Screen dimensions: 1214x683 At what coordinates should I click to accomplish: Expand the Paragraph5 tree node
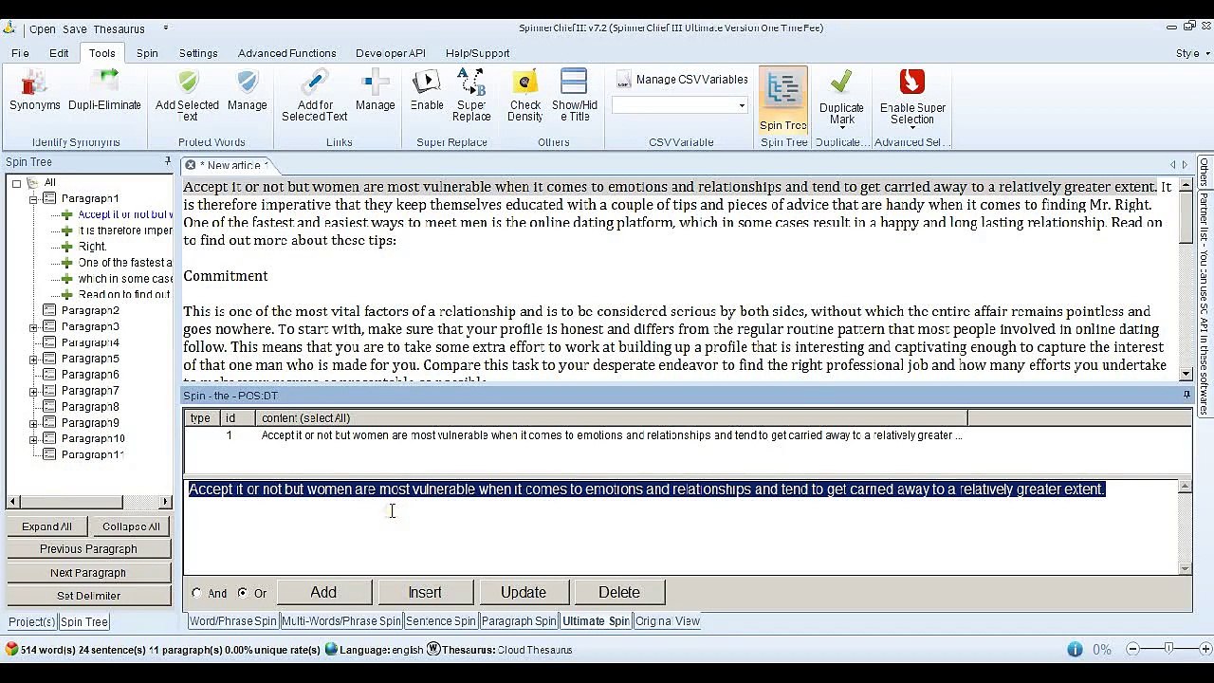click(33, 360)
